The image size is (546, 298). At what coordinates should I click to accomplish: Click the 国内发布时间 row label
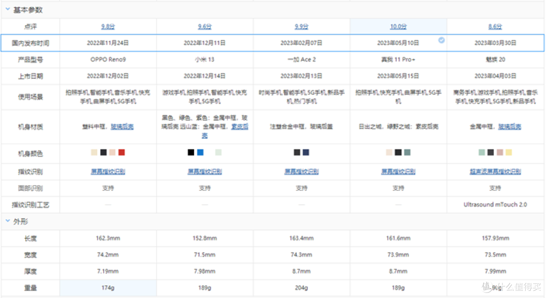tap(30, 43)
